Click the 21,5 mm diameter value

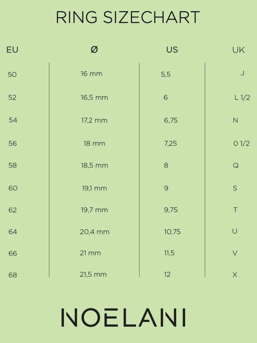click(93, 274)
